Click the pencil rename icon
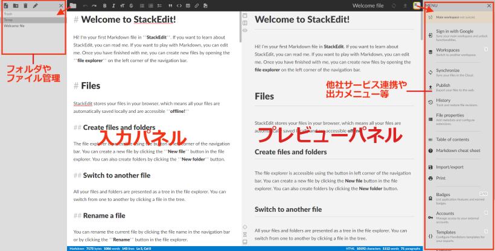The image size is (495, 251). 36,5
